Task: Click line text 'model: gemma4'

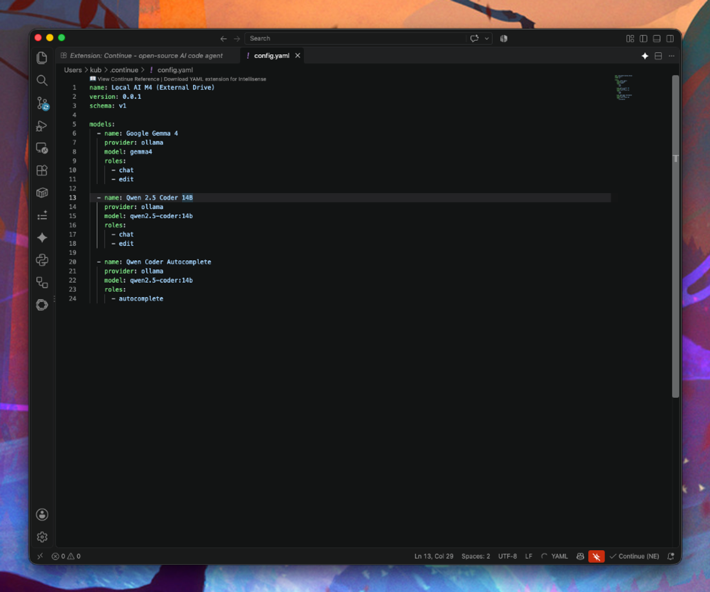Action: [128, 152]
